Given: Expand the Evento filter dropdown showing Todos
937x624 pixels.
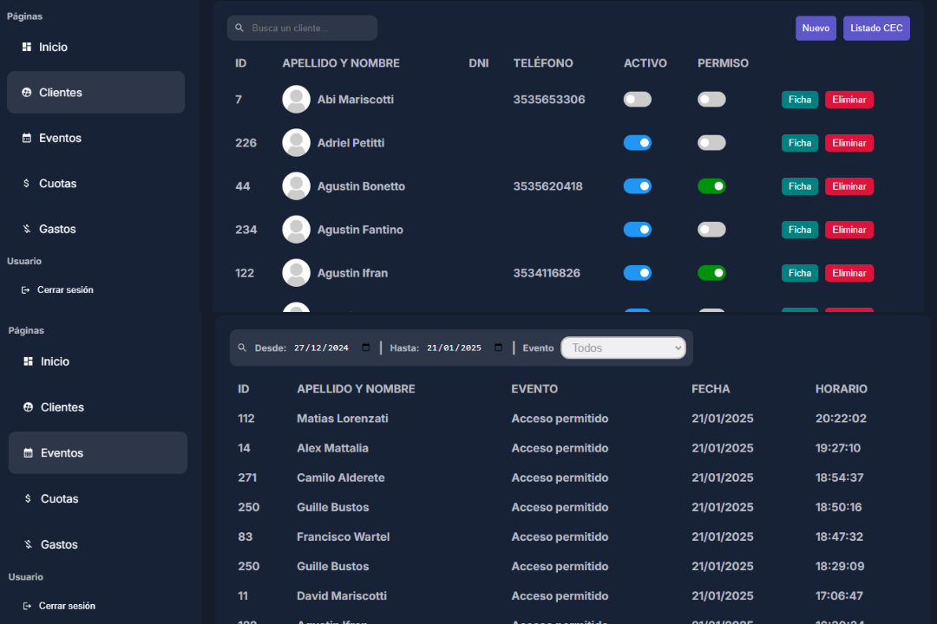Looking at the screenshot, I should tap(623, 348).
